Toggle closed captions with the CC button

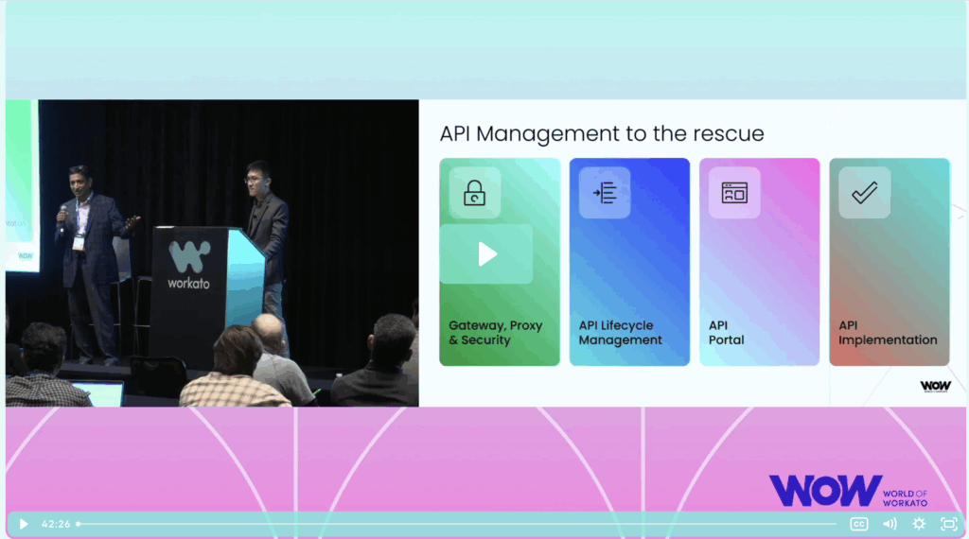[858, 524]
